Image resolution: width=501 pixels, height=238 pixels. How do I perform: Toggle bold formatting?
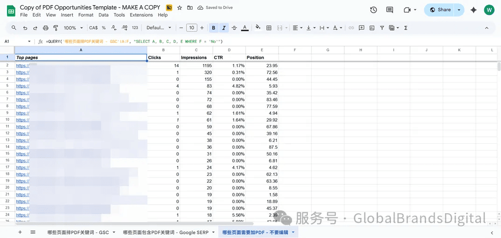click(214, 28)
